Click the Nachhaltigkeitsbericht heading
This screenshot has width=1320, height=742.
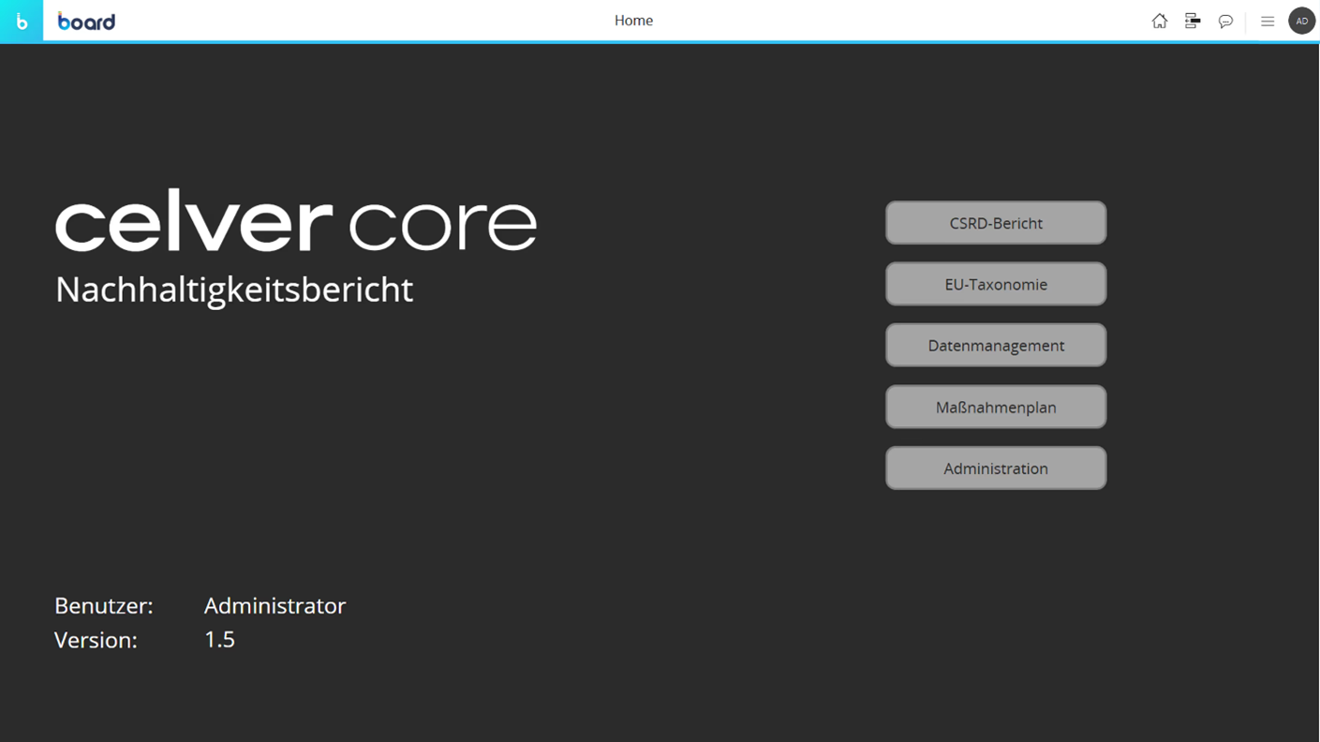[x=234, y=289]
